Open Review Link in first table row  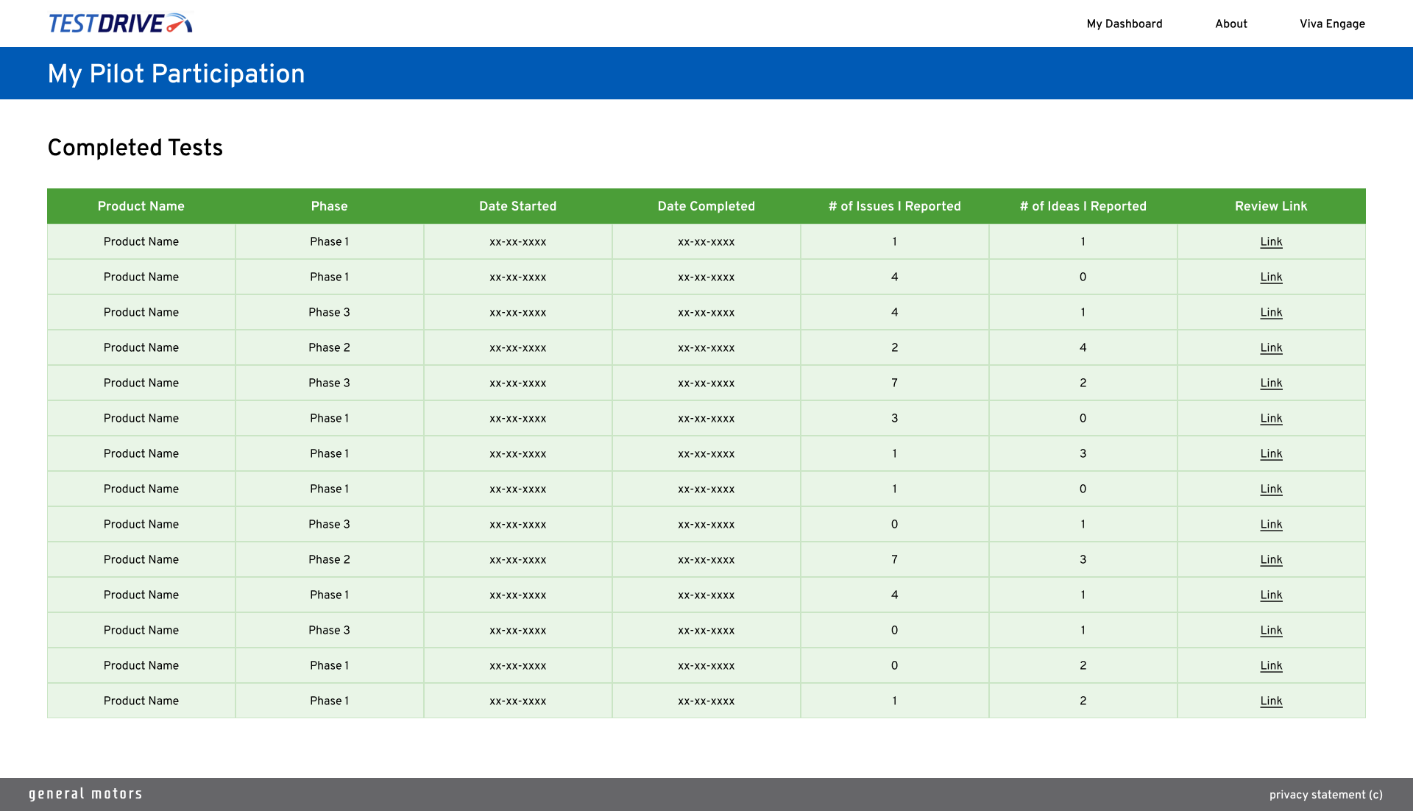click(x=1270, y=241)
